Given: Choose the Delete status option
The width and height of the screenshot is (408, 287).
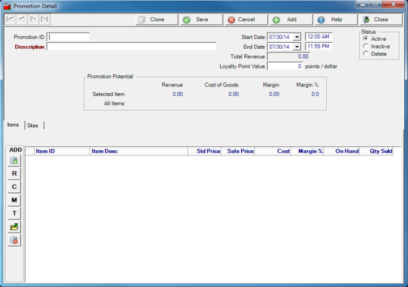Looking at the screenshot, I should coord(365,54).
